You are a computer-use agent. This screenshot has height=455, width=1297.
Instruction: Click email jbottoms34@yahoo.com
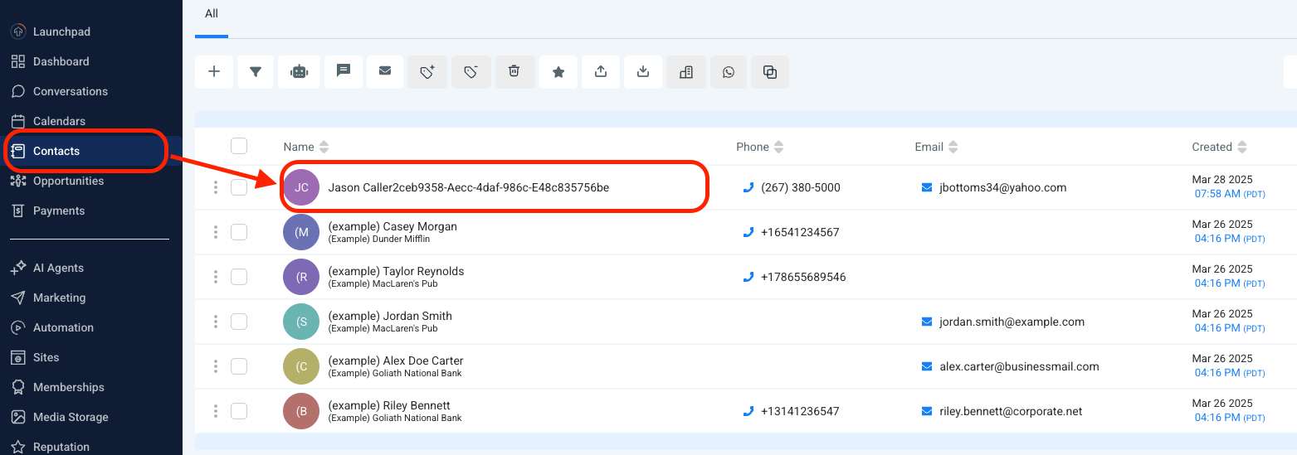coord(1002,187)
